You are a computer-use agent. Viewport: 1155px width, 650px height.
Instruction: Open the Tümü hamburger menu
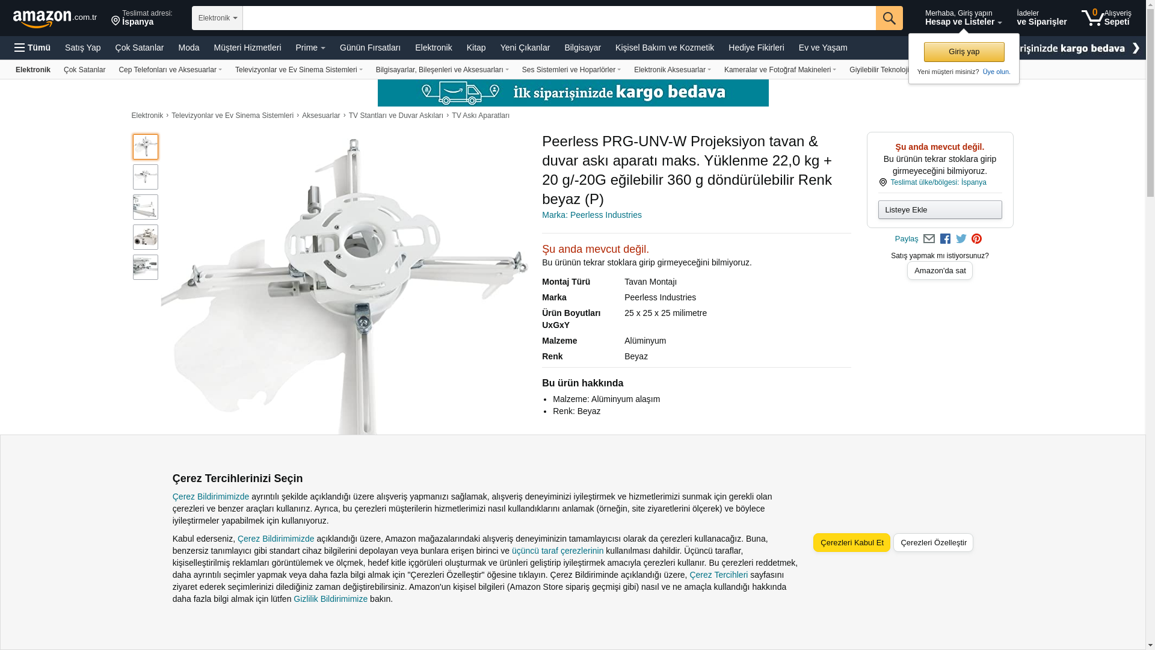(x=32, y=48)
